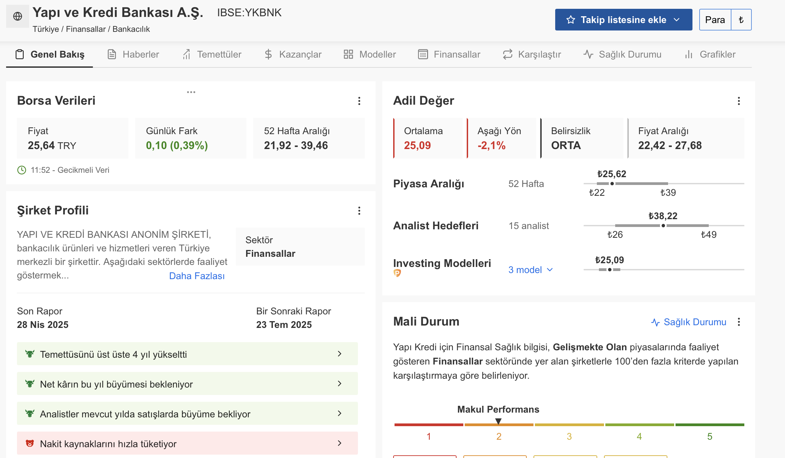Open Borsa Verileri three-dot menu
This screenshot has height=458, width=785.
click(359, 101)
